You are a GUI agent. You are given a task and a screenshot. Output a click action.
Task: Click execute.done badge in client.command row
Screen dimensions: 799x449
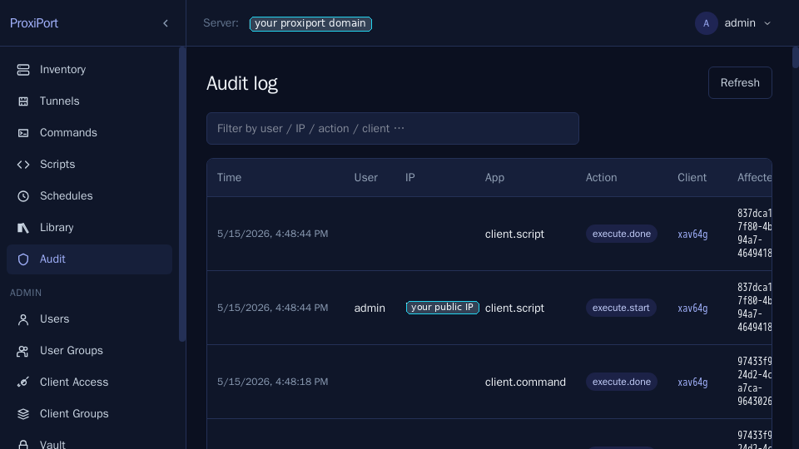(x=621, y=382)
